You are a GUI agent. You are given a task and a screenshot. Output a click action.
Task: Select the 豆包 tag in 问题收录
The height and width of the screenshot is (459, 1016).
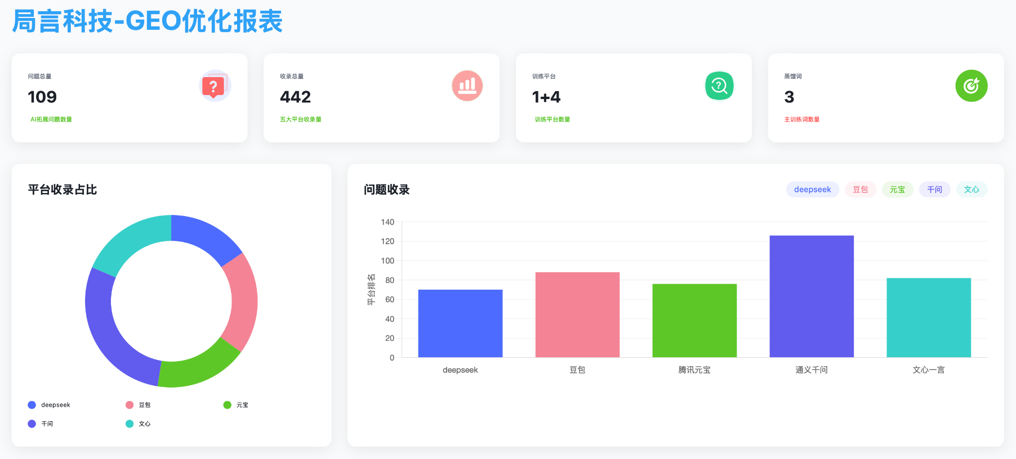(x=860, y=190)
